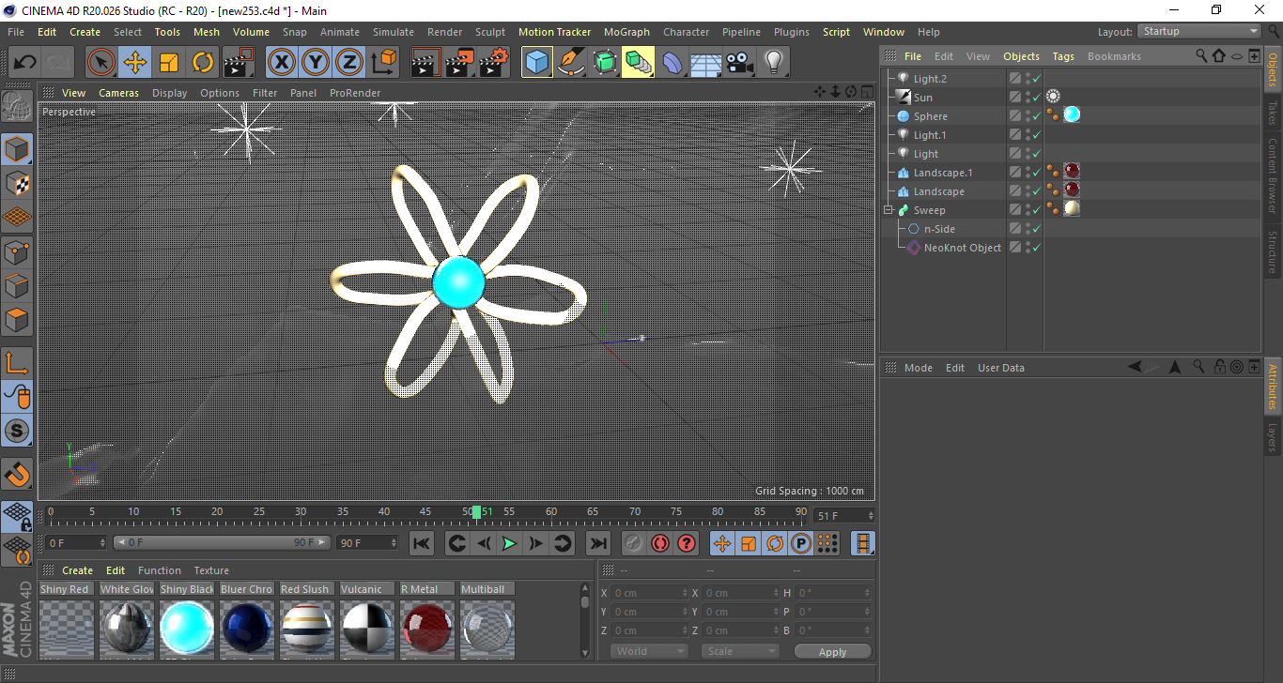The image size is (1283, 683).
Task: Toggle enable checkmark for Sun object
Action: coord(1037,98)
